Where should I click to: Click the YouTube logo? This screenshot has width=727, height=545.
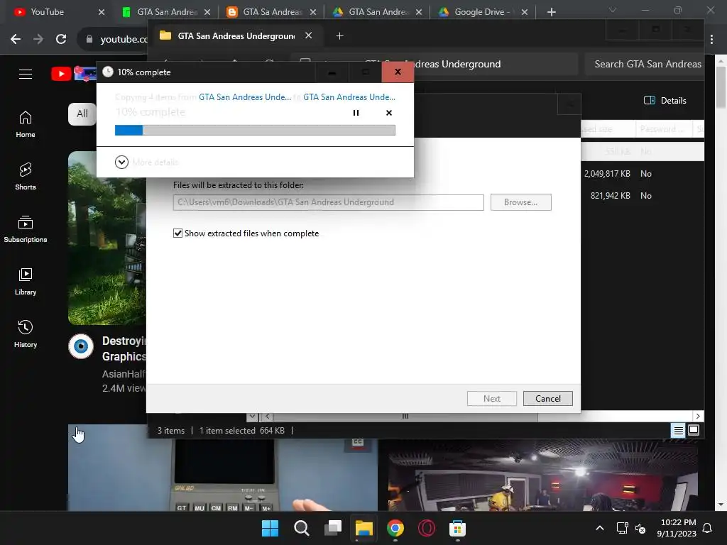[x=73, y=73]
